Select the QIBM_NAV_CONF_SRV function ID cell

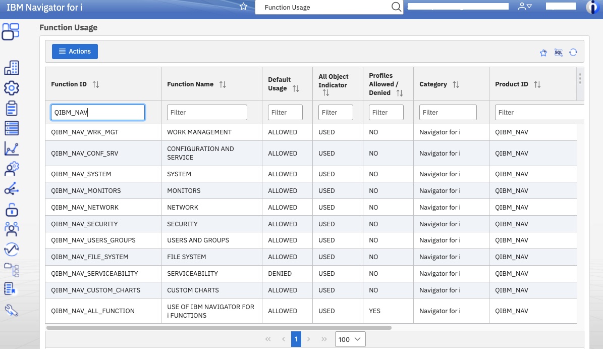pos(103,153)
